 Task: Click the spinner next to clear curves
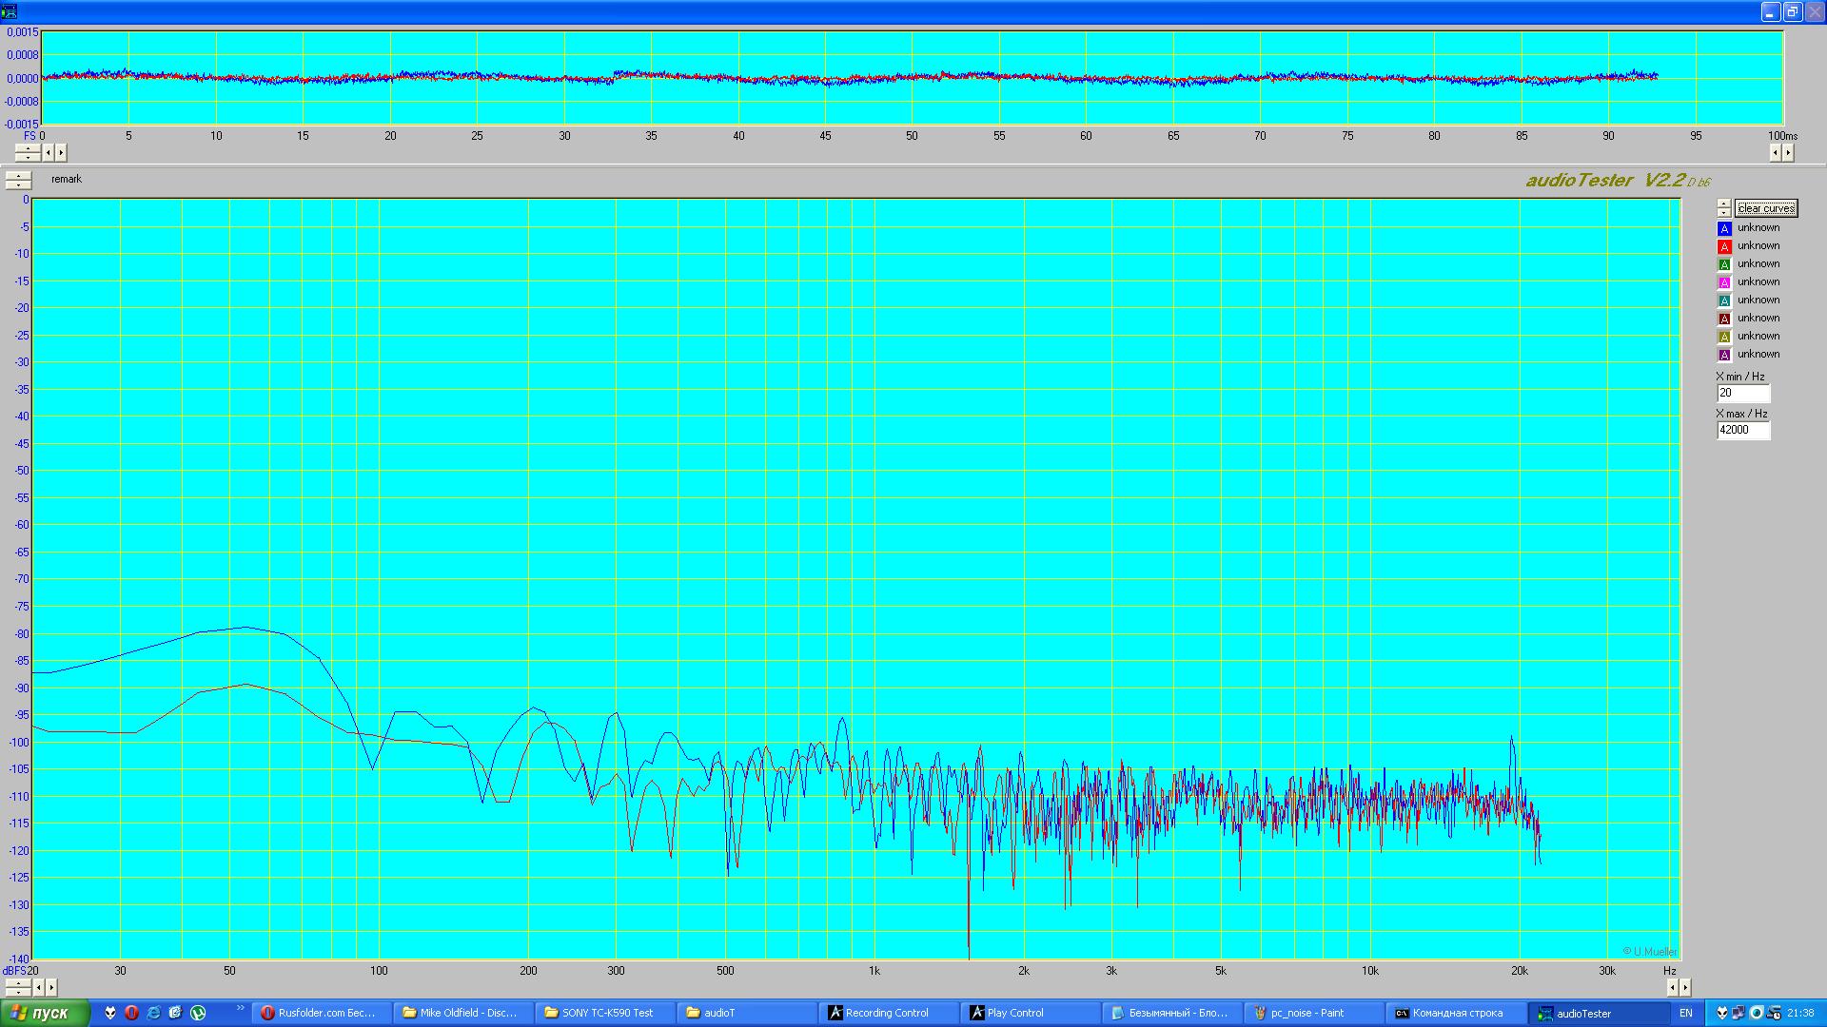click(x=1723, y=208)
